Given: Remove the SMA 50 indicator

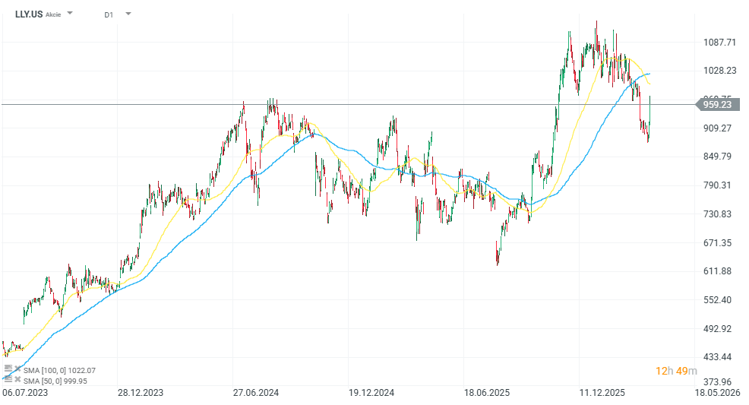Looking at the screenshot, I should [x=17, y=380].
